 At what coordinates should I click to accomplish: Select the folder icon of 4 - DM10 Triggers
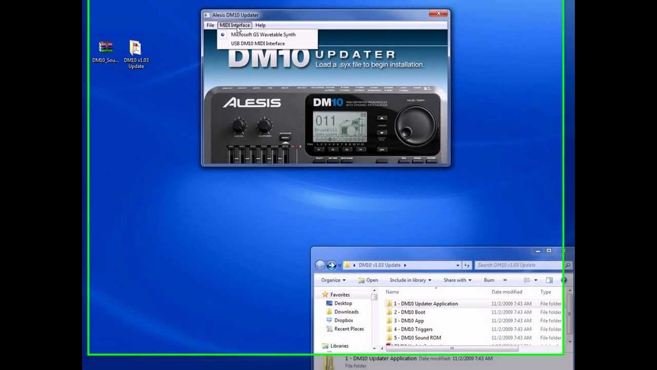pyautogui.click(x=389, y=329)
